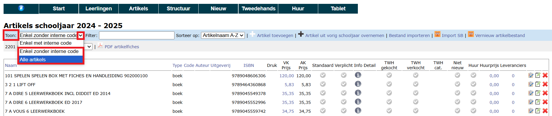Image resolution: width=552 pixels, height=116 pixels.
Task: Open the Bestand importeren link
Action: point(409,36)
